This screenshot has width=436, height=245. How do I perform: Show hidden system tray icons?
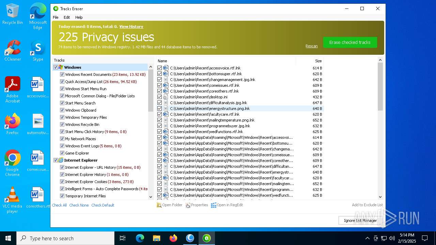367,238
